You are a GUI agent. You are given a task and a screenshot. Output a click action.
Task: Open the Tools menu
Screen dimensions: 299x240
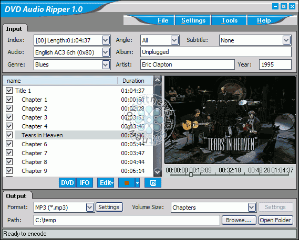click(230, 20)
